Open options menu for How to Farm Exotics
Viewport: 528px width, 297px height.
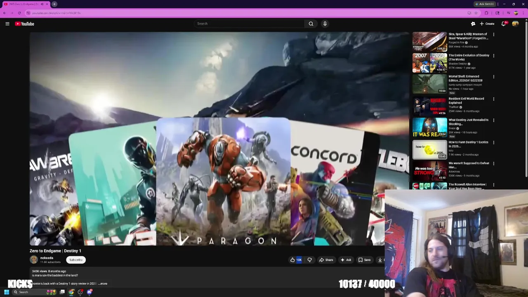tap(493, 143)
